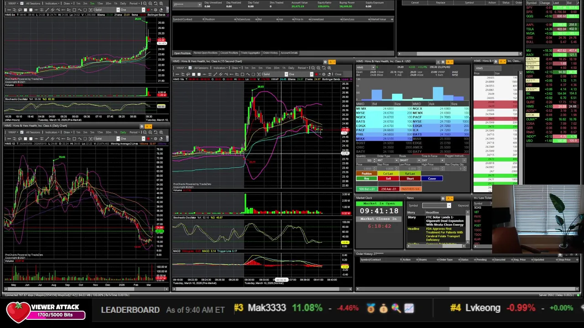Zoom in on the 15 Second chart
Viewport: 584px width, 328px height.
(318, 68)
